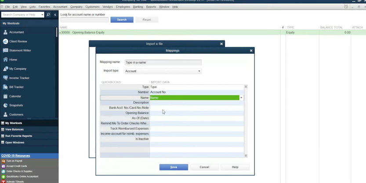Open the Company menu
Image resolution: width=366 pixels, height=183 pixels.
point(76,7)
